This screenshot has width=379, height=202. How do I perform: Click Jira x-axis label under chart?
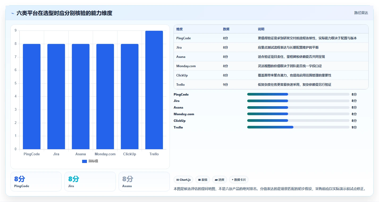click(x=56, y=154)
